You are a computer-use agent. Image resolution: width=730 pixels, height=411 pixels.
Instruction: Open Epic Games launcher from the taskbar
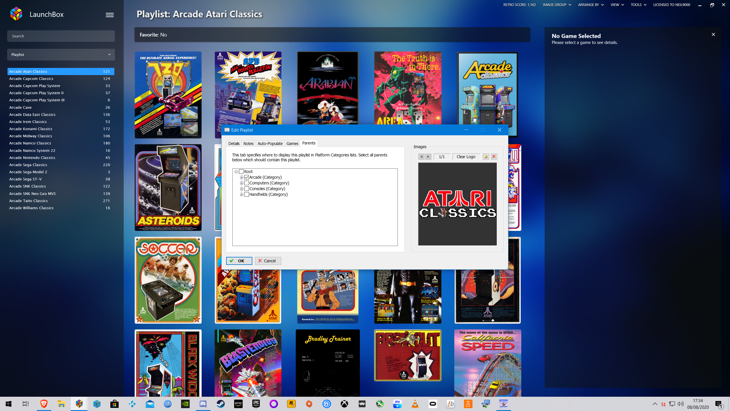click(256, 404)
